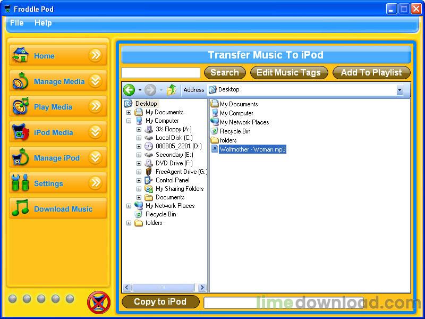Open the Play Media arrow button
Viewport: 425px width, 319px height.
[x=96, y=106]
